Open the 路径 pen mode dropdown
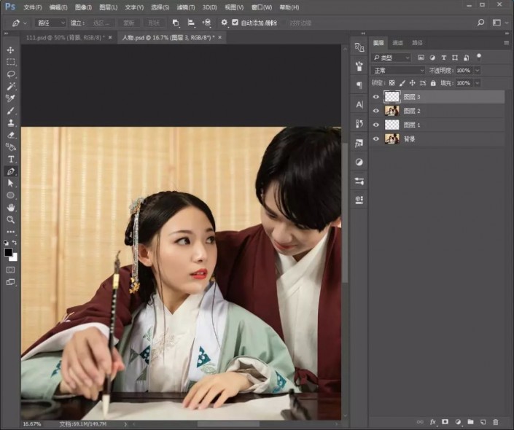Screen dimensions: 514x430 50,23
